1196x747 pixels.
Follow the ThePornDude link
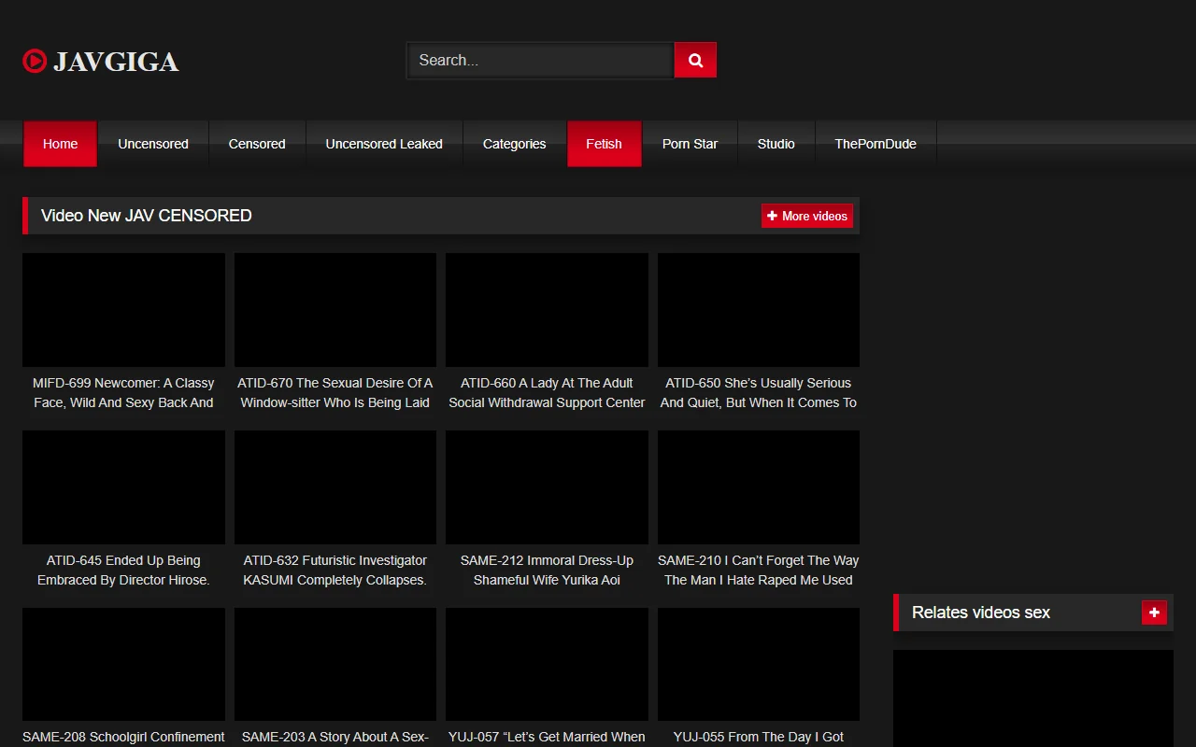pos(875,144)
